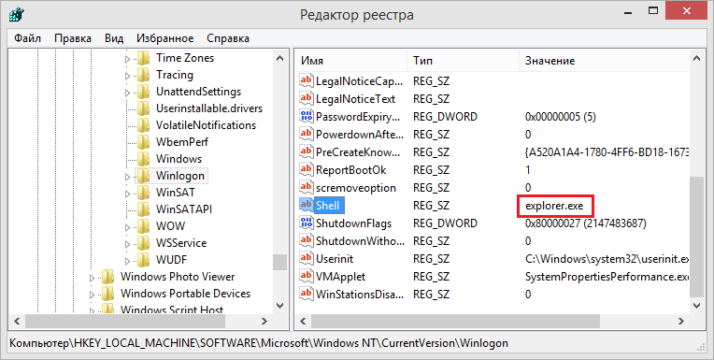
Task: Expand the WSService tree node
Action: [127, 244]
